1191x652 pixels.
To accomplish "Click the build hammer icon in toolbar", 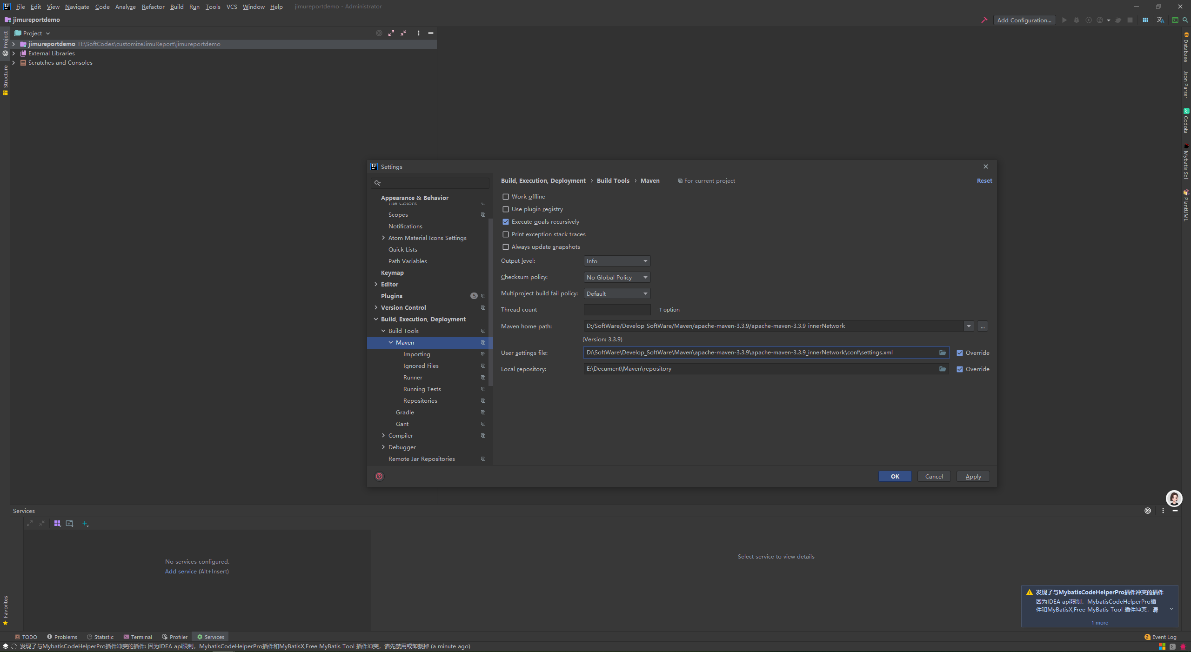I will [x=984, y=20].
